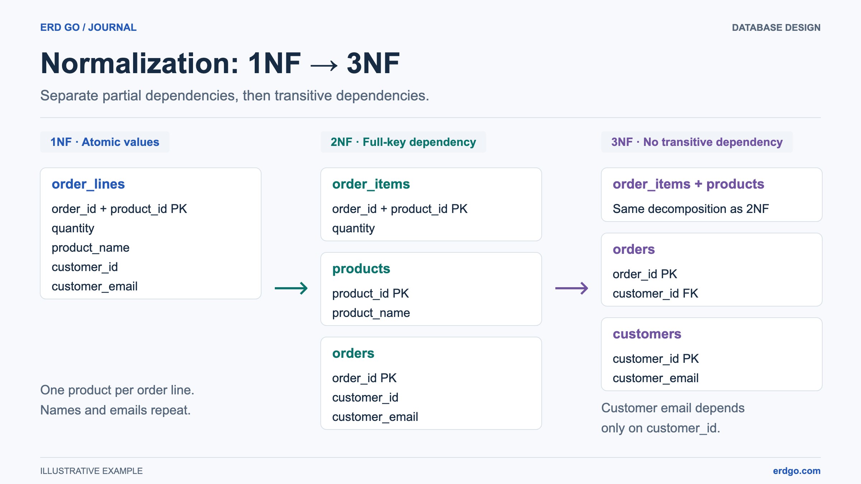
Task: Click the 'product_id PK' row
Action: tap(371, 294)
